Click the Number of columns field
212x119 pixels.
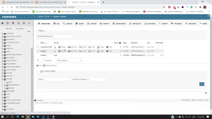[x=97, y=79]
